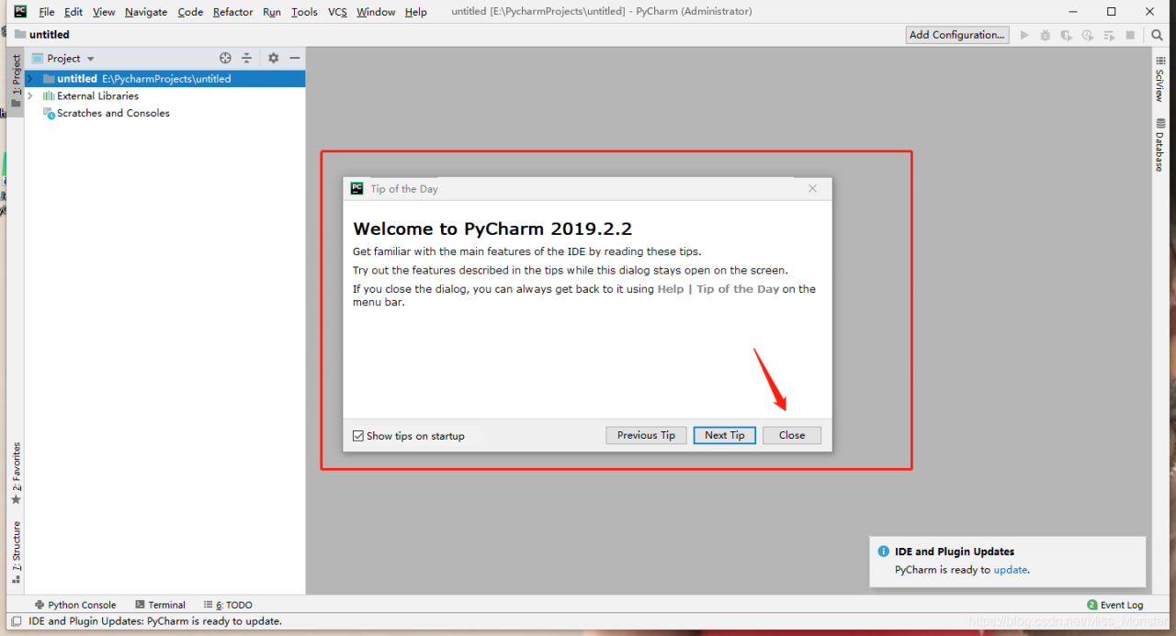Image resolution: width=1176 pixels, height=636 pixels.
Task: Open the Database side tab
Action: (x=1159, y=145)
